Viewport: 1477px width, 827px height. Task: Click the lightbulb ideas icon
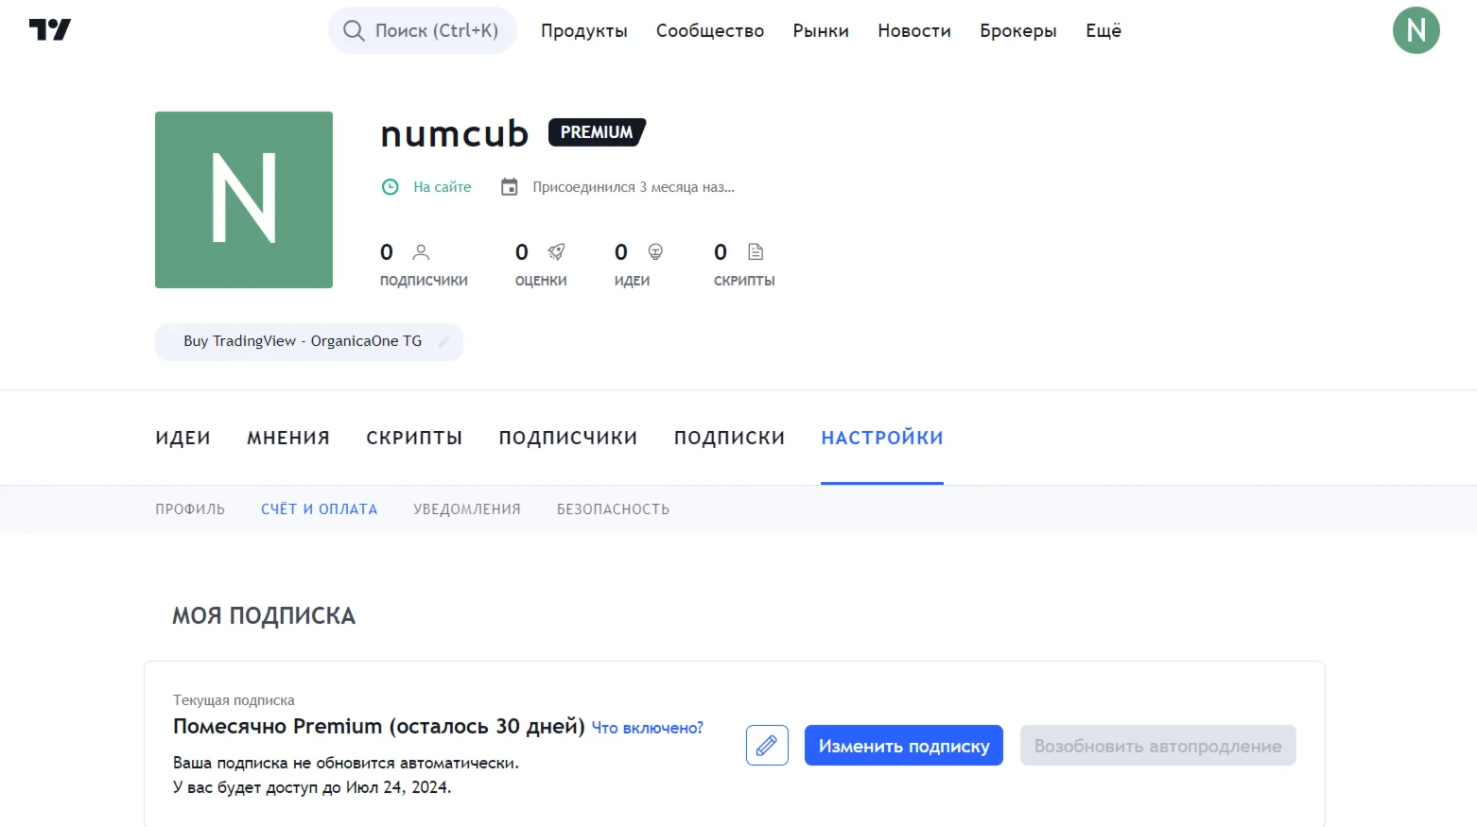(655, 252)
